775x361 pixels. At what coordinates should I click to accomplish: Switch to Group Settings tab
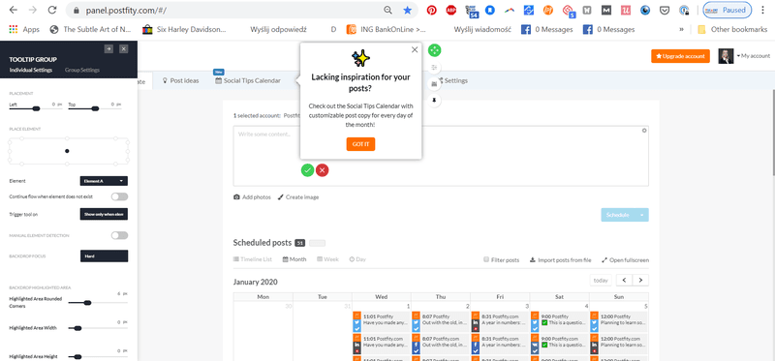pyautogui.click(x=82, y=70)
